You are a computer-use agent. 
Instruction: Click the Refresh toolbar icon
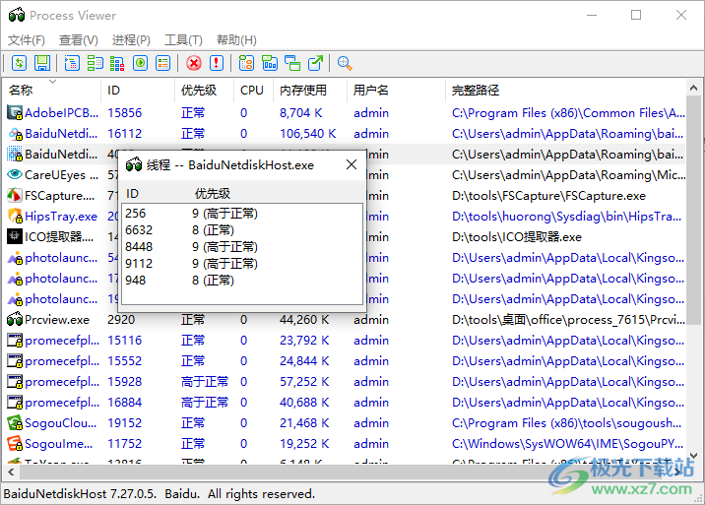[x=19, y=63]
